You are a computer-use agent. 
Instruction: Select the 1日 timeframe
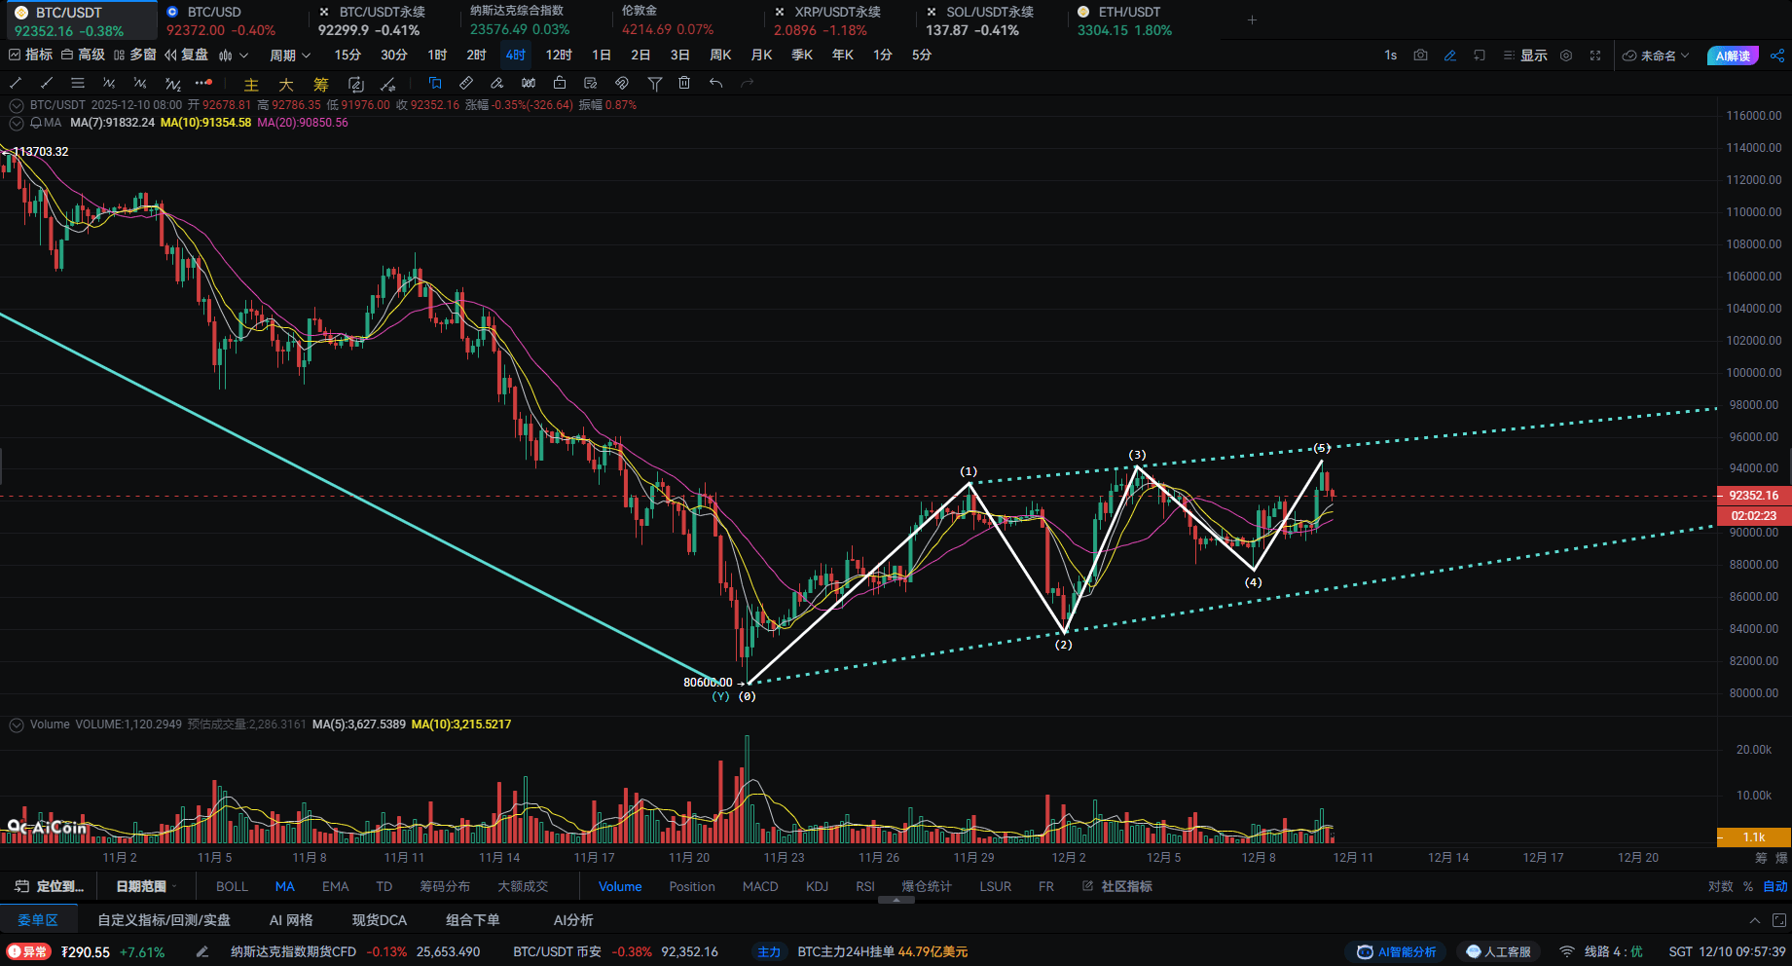click(602, 56)
